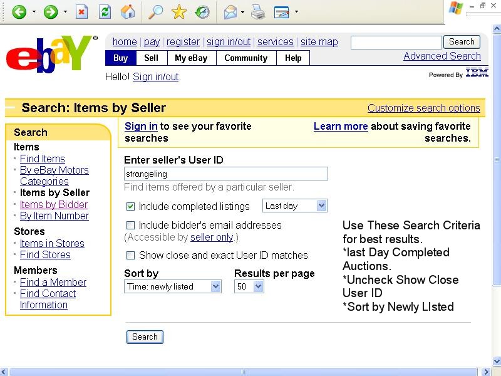Open the site map link
Image resolution: width=501 pixels, height=376 pixels.
(x=319, y=41)
